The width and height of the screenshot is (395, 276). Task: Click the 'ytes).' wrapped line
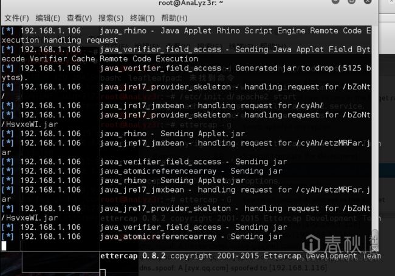(x=15, y=77)
